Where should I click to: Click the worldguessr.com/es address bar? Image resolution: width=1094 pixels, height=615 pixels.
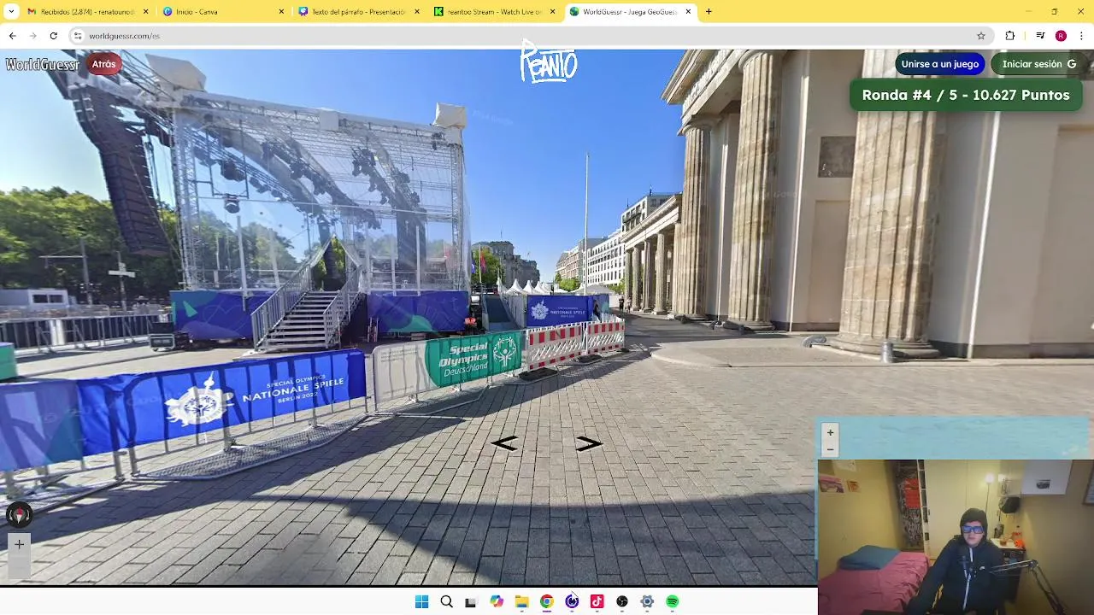pyautogui.click(x=530, y=36)
